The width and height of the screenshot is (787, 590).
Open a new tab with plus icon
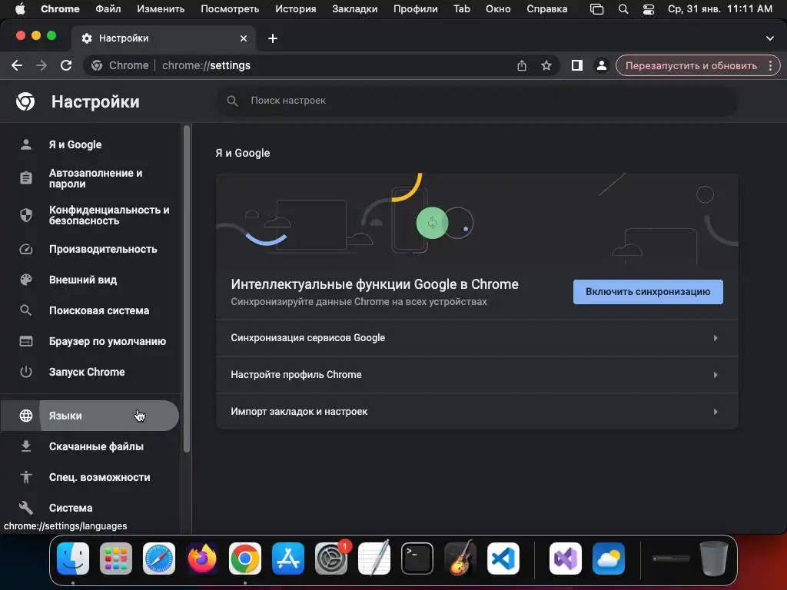(273, 38)
